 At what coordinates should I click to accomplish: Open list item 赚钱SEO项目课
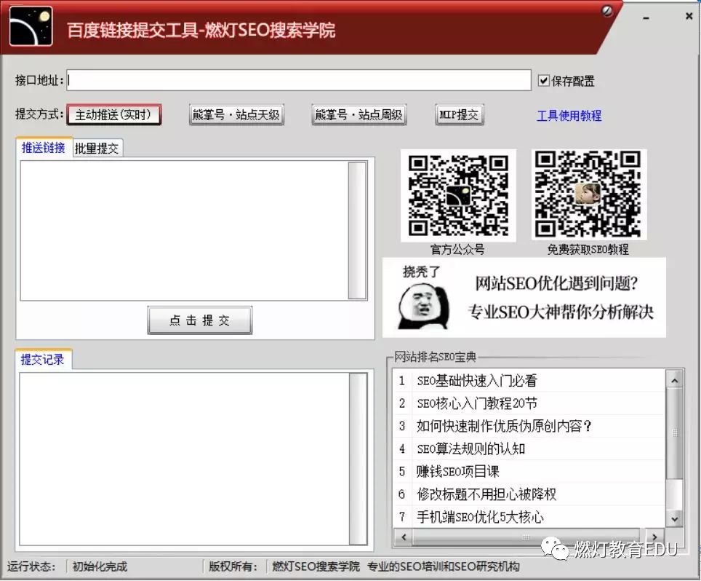tap(529, 472)
